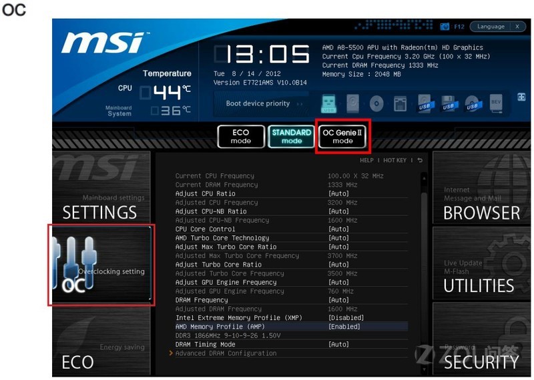534x380 pixels.
Task: Open the OC overclocking sliders panel
Action: click(x=101, y=265)
